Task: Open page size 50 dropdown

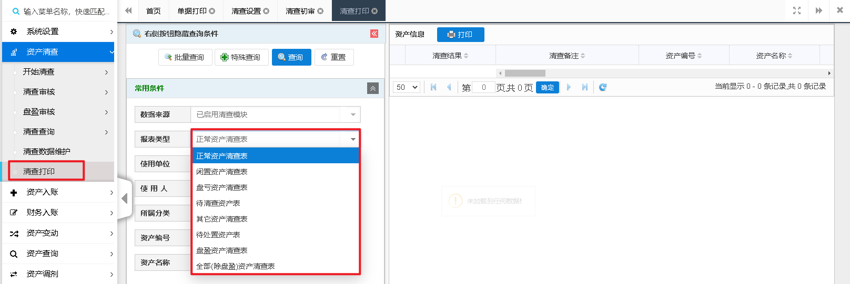Action: 407,87
